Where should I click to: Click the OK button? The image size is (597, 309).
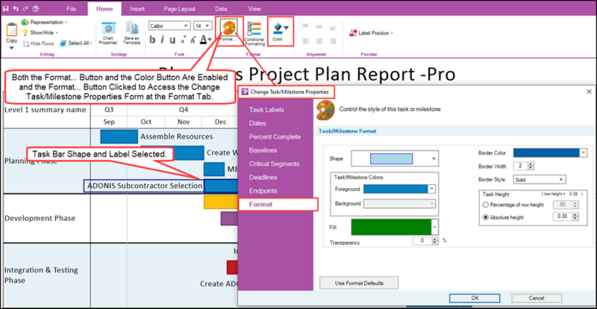coord(475,298)
